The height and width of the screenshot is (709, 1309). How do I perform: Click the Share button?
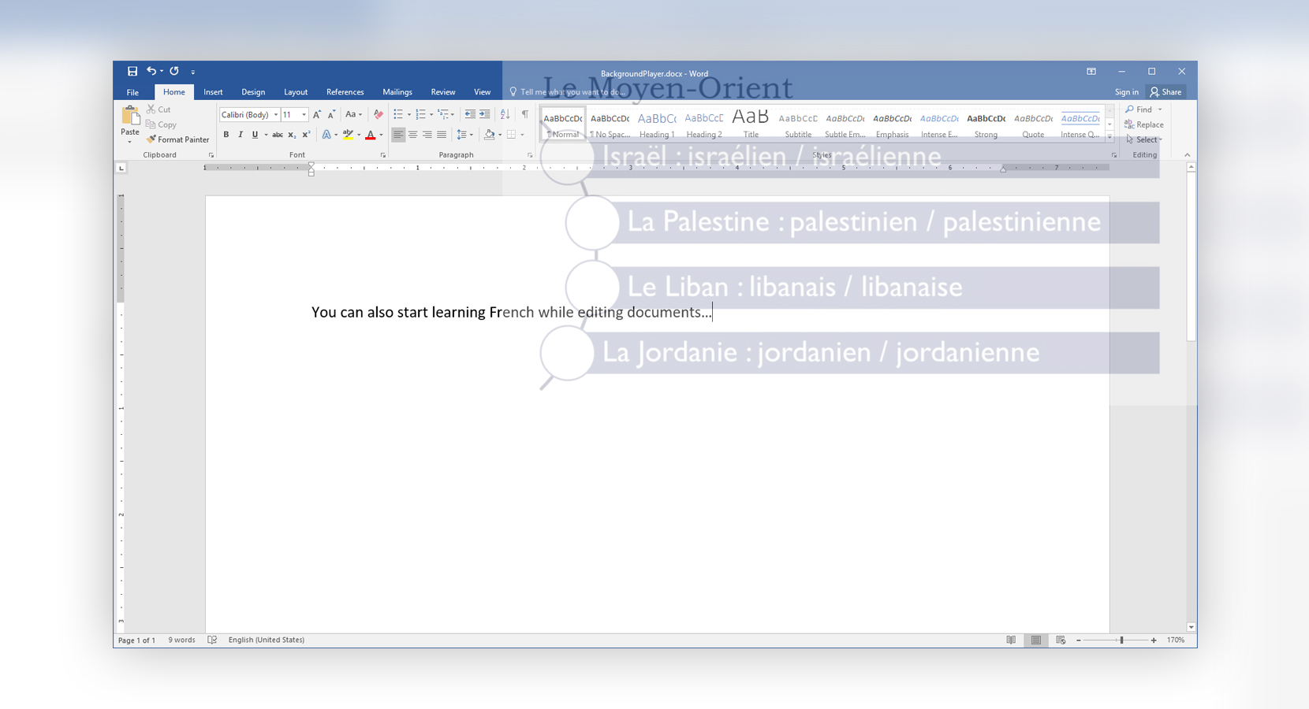[x=1166, y=92]
